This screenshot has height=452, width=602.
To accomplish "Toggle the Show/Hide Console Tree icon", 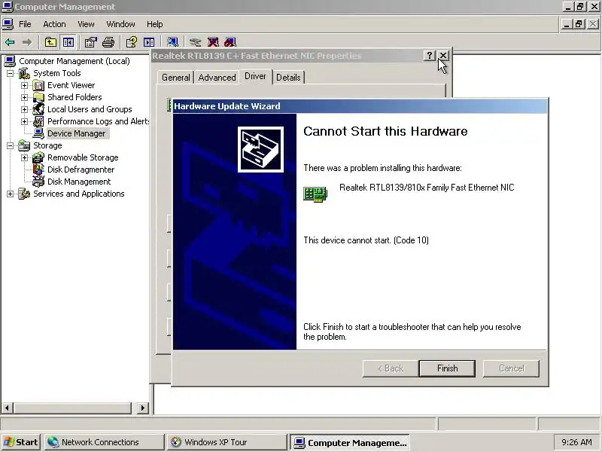I will click(x=68, y=42).
